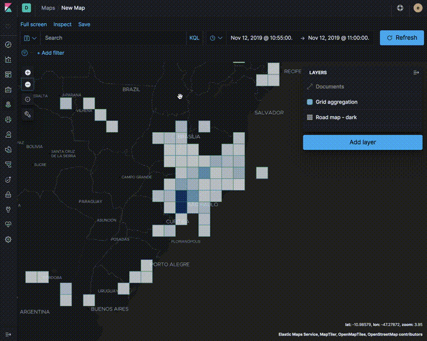Open Discover from the side navigation
The height and width of the screenshot is (341, 427).
click(x=8, y=45)
